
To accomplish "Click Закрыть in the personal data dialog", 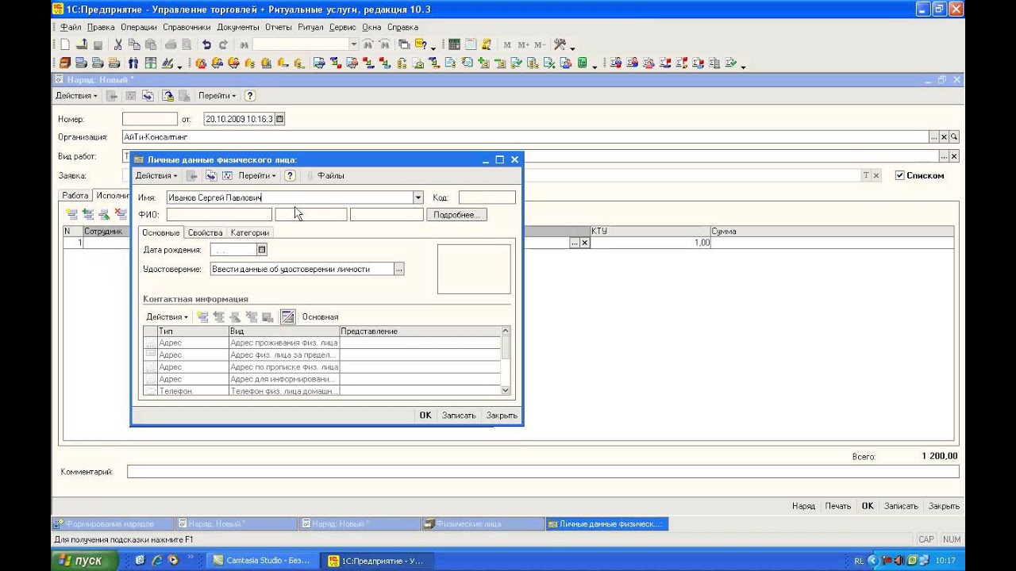I will (x=502, y=416).
